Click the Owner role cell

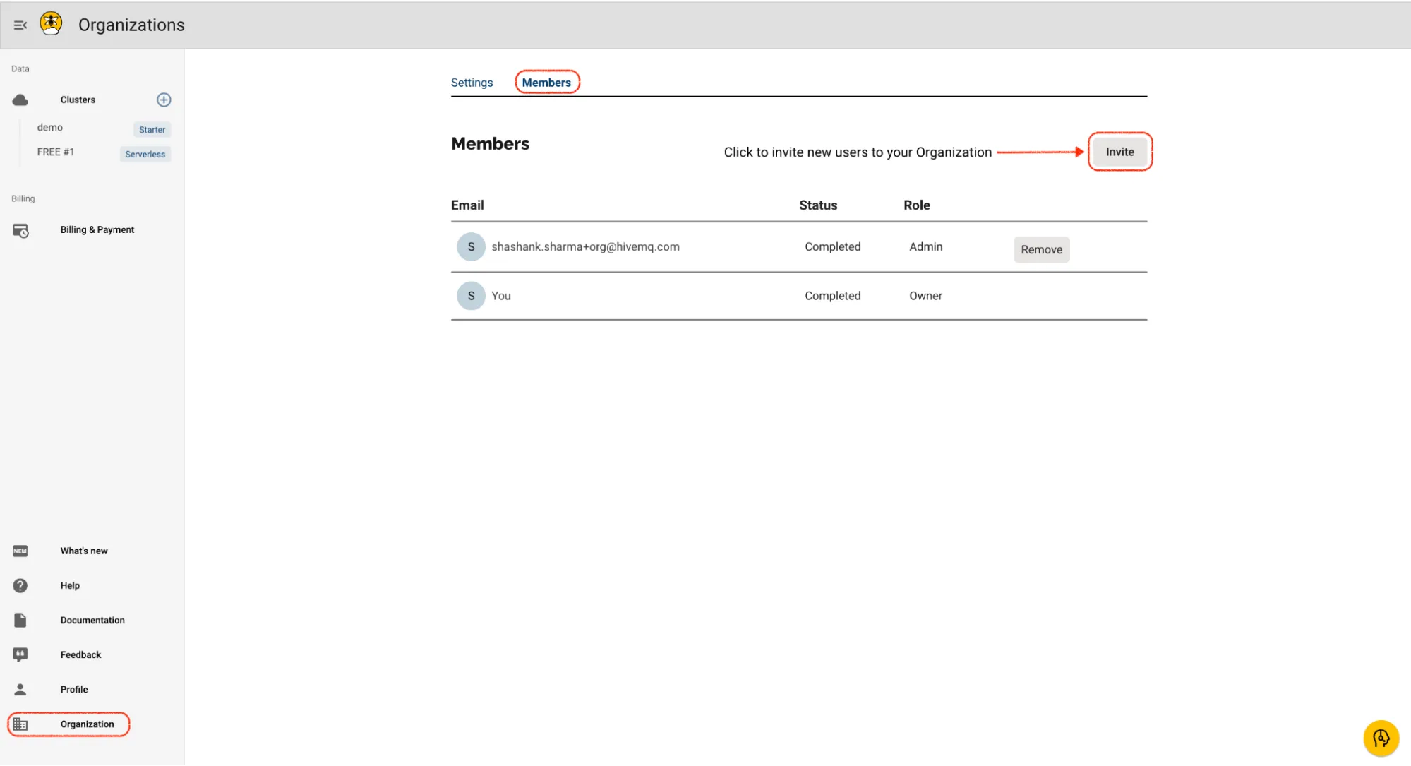pos(925,296)
